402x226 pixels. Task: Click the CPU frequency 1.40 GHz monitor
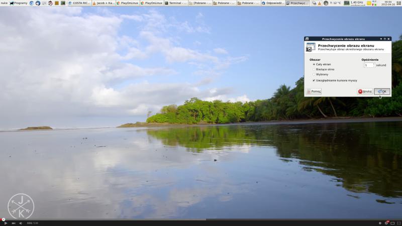[x=356, y=3]
